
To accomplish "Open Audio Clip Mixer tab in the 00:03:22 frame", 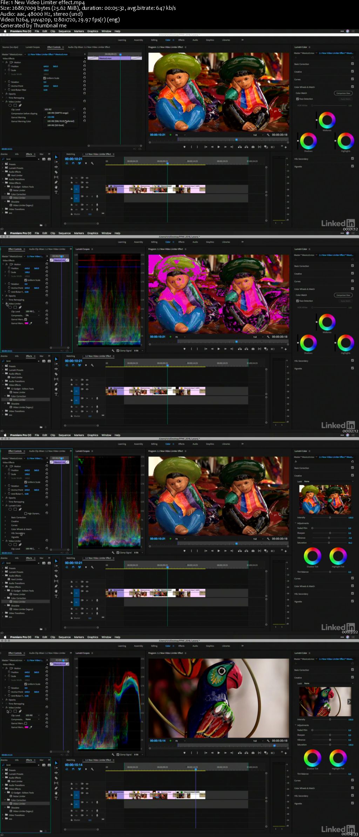I will coord(47,451).
